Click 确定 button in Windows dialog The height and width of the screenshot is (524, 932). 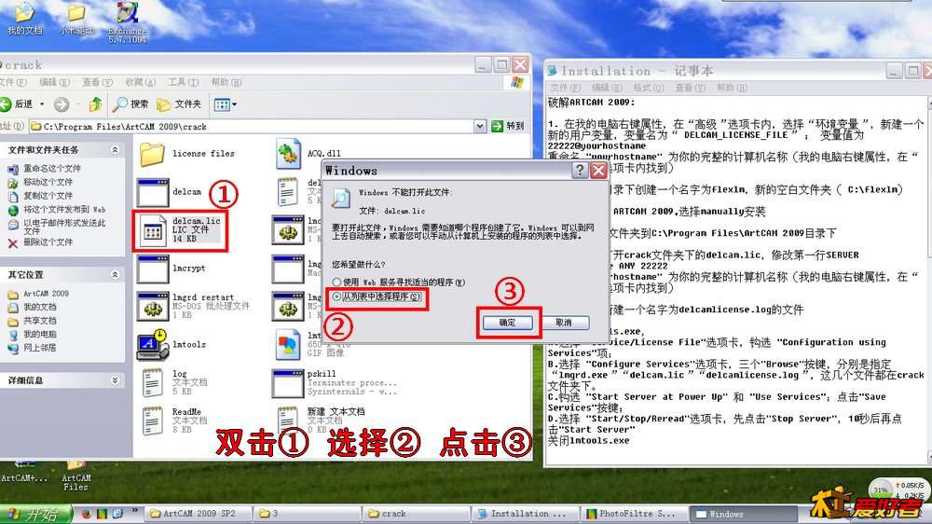pos(507,323)
